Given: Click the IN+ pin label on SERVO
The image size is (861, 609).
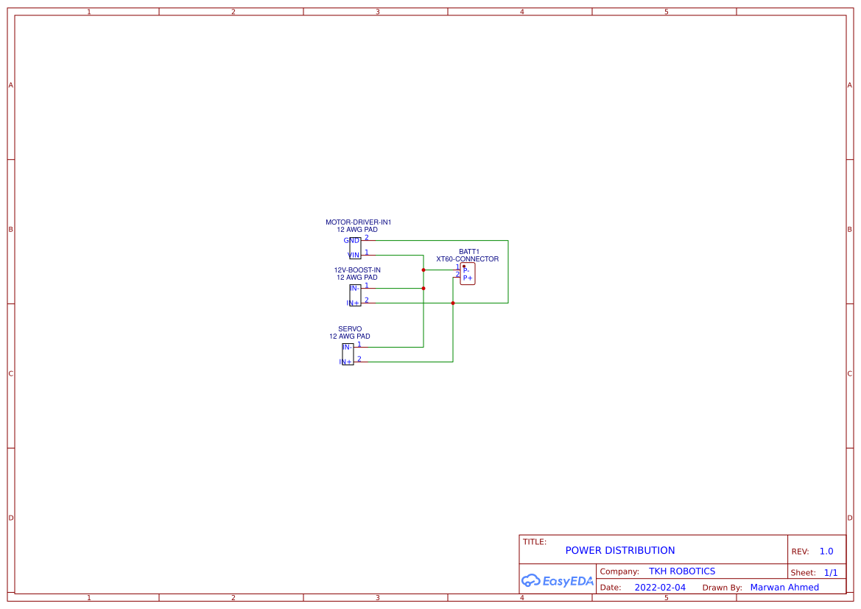Looking at the screenshot, I should [x=346, y=362].
